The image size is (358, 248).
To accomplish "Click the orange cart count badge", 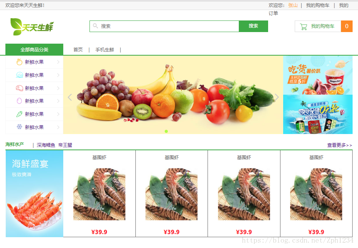I will coord(346,26).
